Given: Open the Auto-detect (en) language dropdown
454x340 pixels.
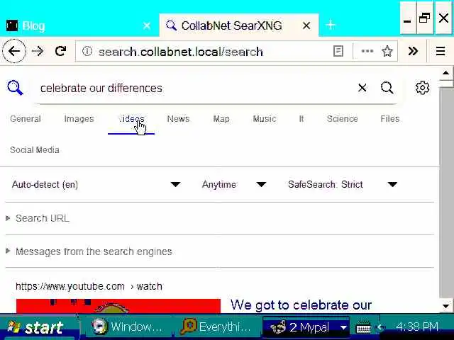Looking at the screenshot, I should click(x=96, y=184).
